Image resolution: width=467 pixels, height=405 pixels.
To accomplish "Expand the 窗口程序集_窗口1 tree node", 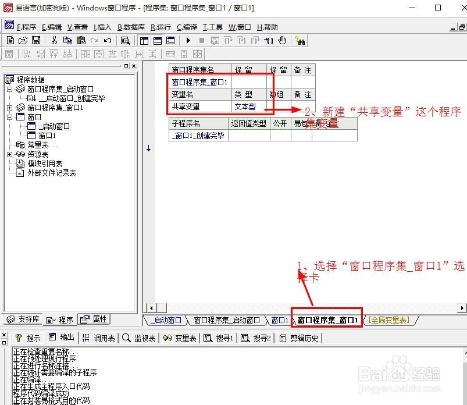I will click(9, 108).
